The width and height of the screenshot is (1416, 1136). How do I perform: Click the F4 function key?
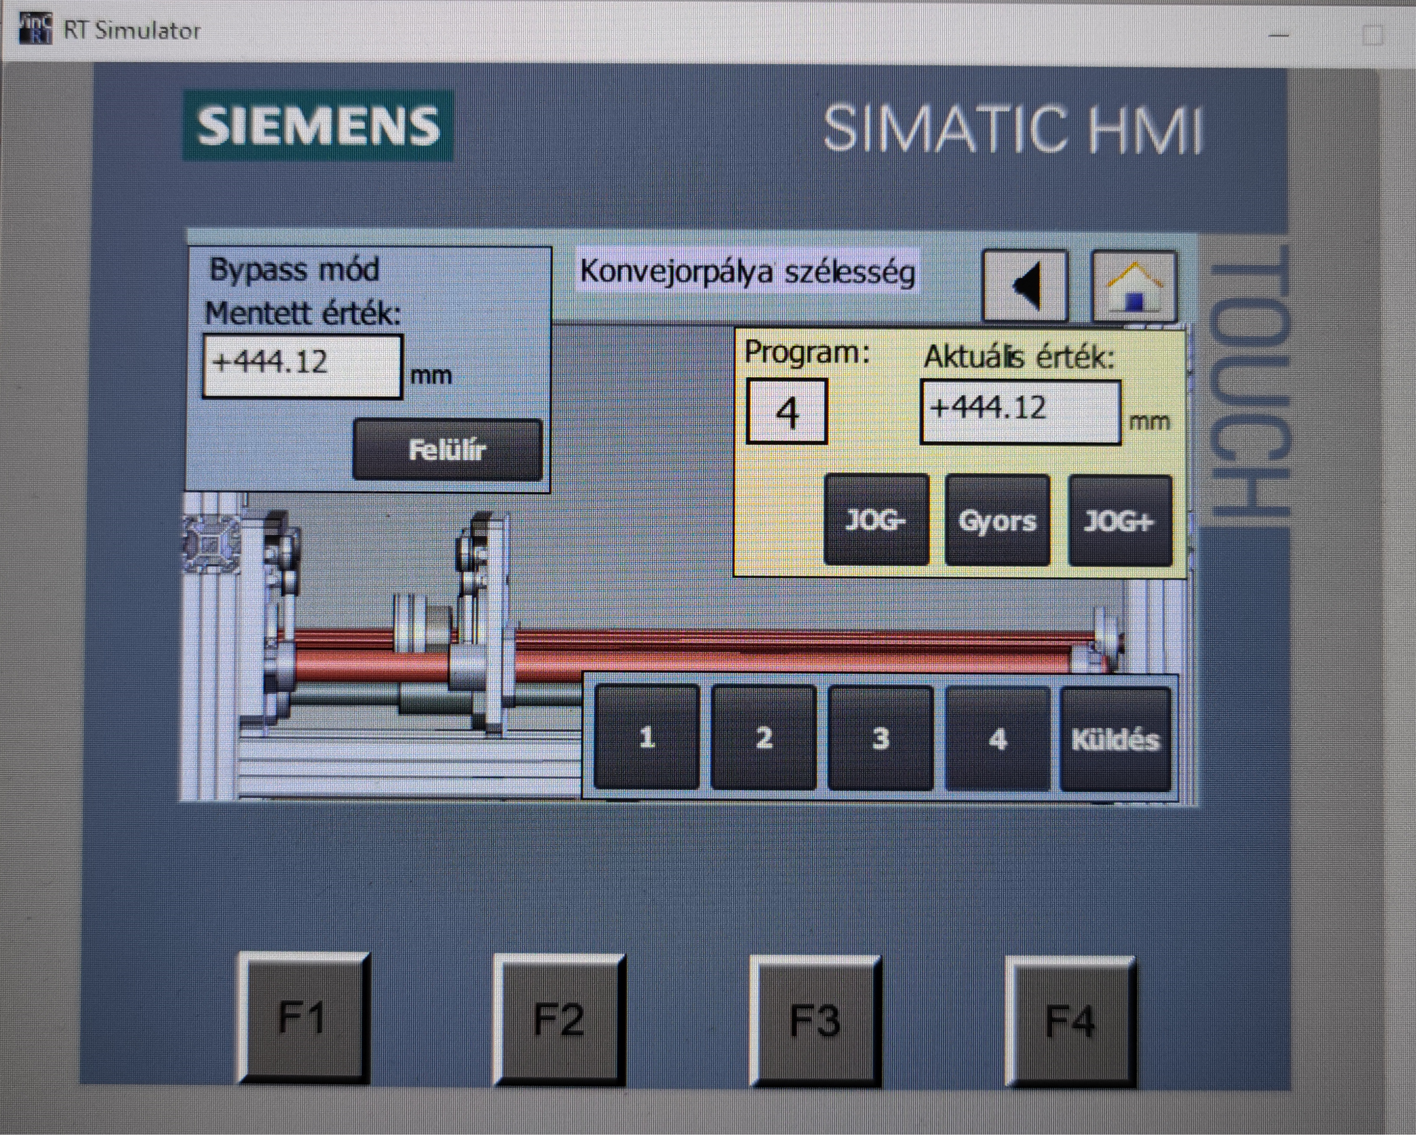(1071, 1022)
